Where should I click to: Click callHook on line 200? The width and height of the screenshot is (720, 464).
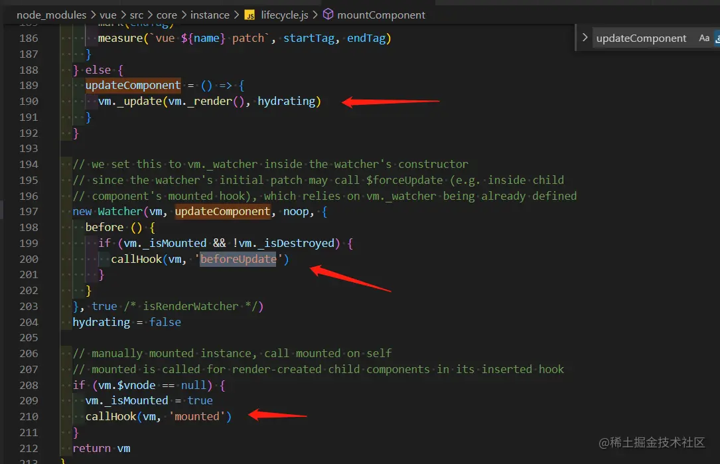coord(137,259)
